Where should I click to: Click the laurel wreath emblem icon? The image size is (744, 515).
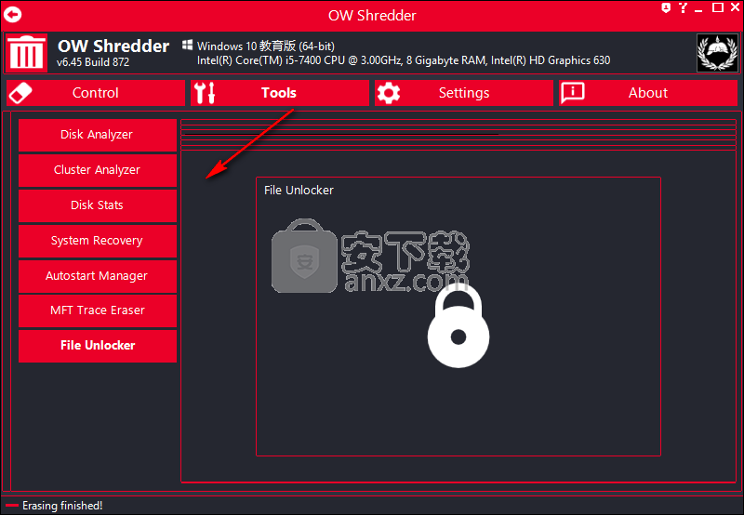point(717,53)
